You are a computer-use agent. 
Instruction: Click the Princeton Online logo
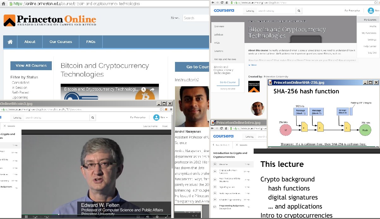coord(50,20)
